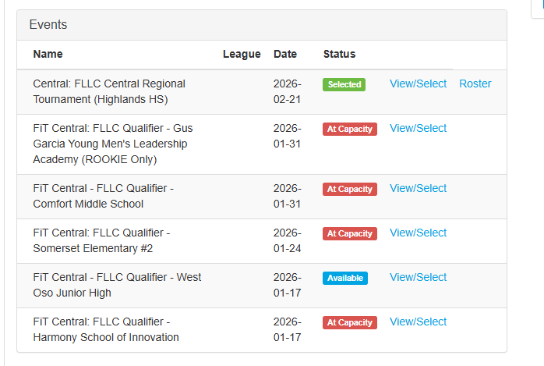Click the blue Available status badge
This screenshot has width=544, height=366.
345,278
